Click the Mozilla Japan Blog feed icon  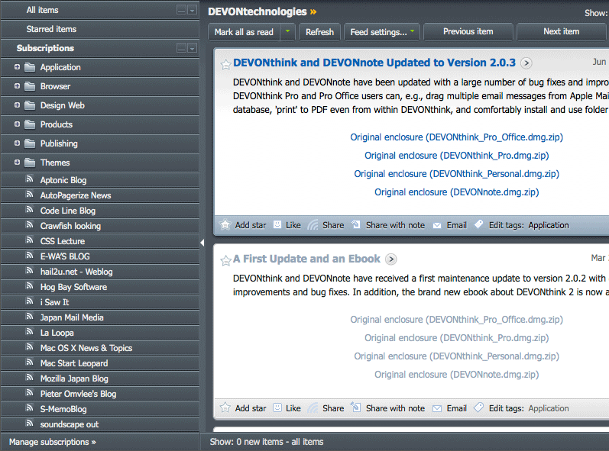pos(30,377)
